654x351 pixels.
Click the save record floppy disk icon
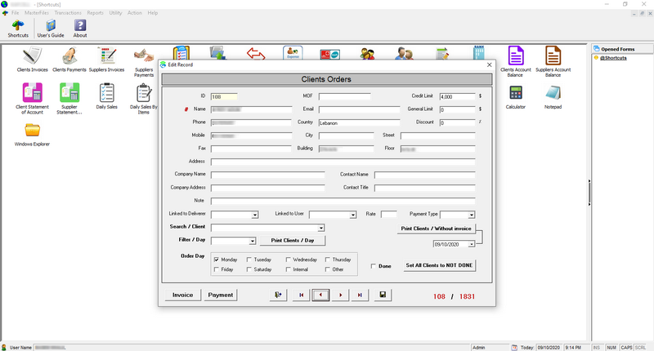[383, 295]
